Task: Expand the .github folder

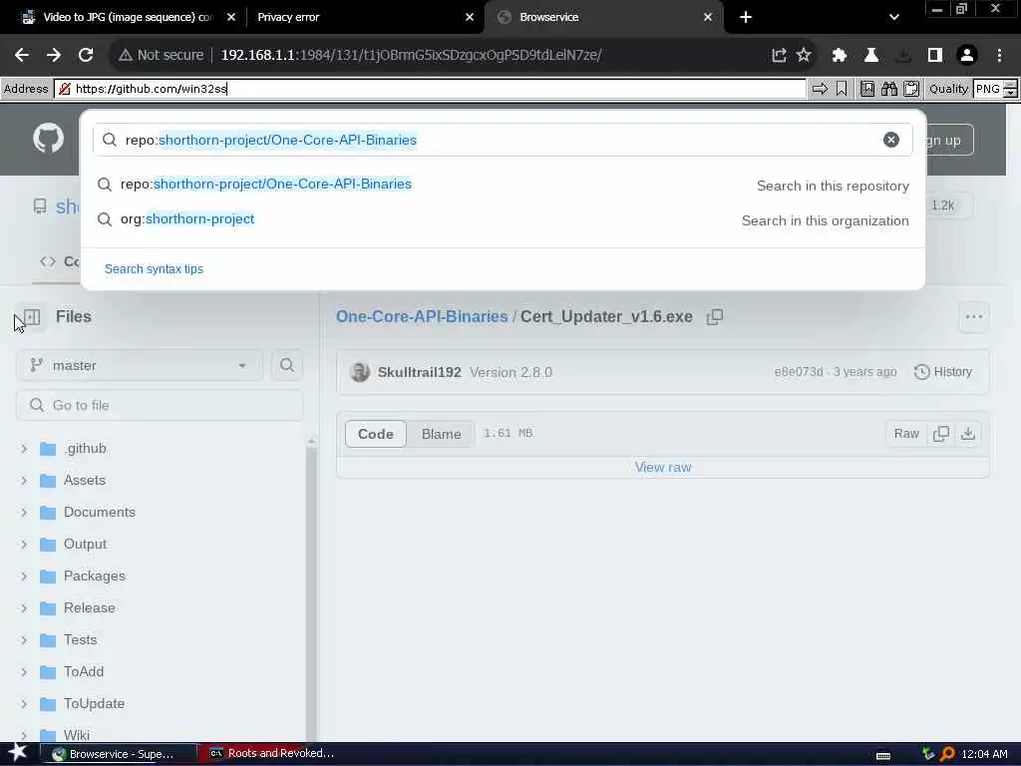Action: pos(24,448)
